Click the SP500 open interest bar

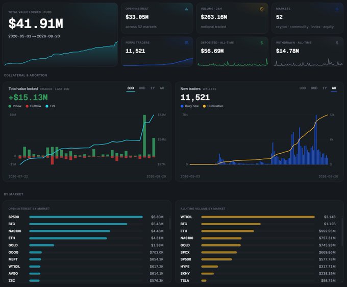coord(86,217)
